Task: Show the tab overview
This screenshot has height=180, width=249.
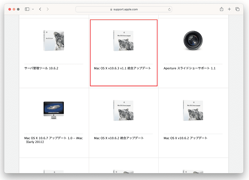Action: (x=237, y=9)
